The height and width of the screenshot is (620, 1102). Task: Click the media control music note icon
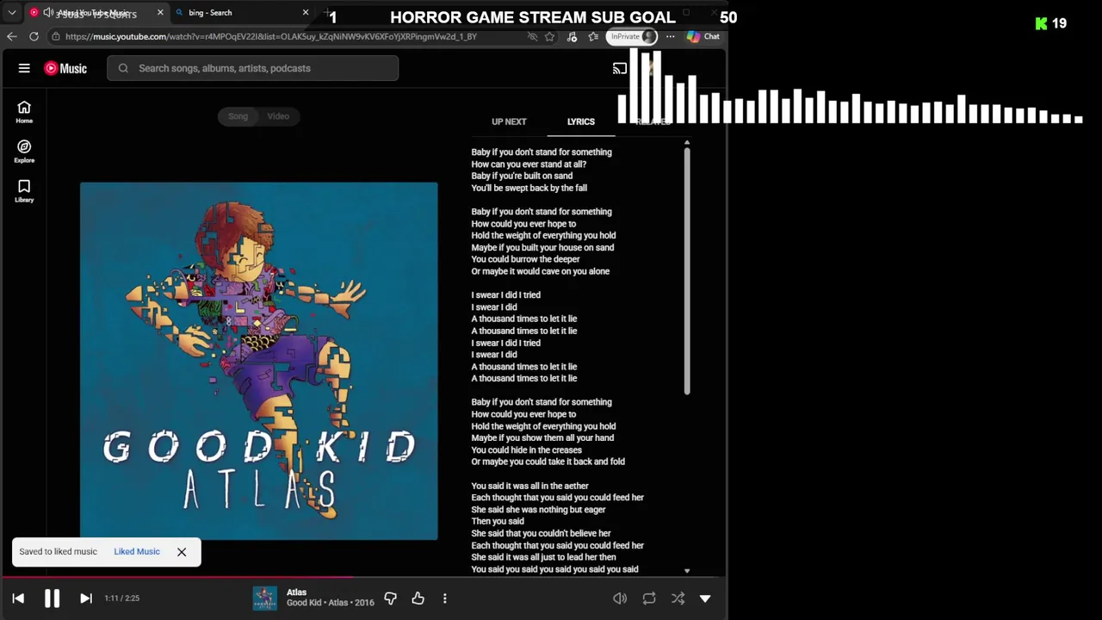tap(572, 36)
